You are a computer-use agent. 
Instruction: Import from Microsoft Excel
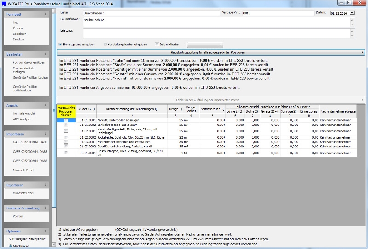(23, 170)
